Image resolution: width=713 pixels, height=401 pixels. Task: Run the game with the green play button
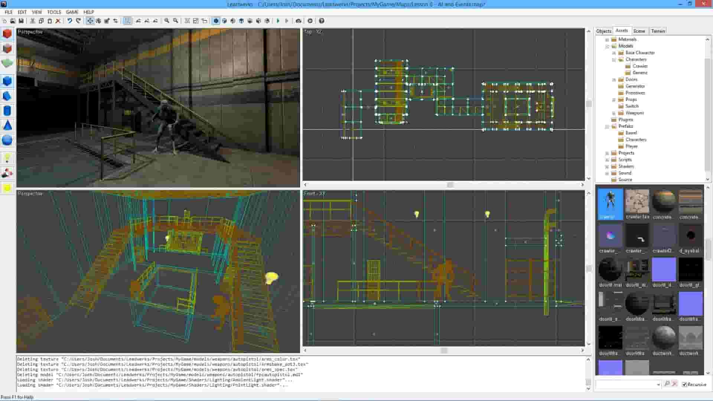(279, 21)
